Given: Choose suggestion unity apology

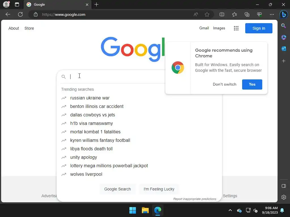Looking at the screenshot, I should [x=139, y=157].
